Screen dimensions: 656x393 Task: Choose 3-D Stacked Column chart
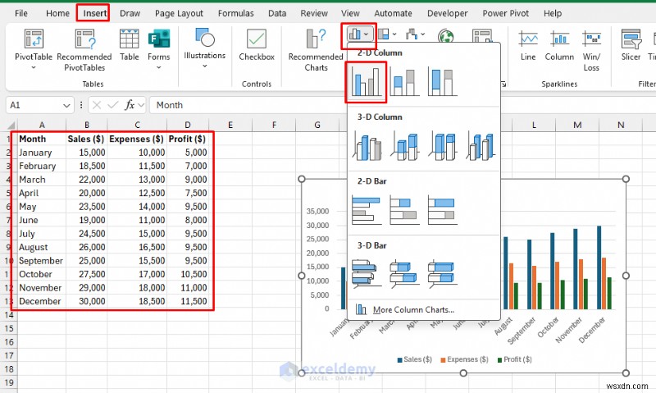click(404, 146)
